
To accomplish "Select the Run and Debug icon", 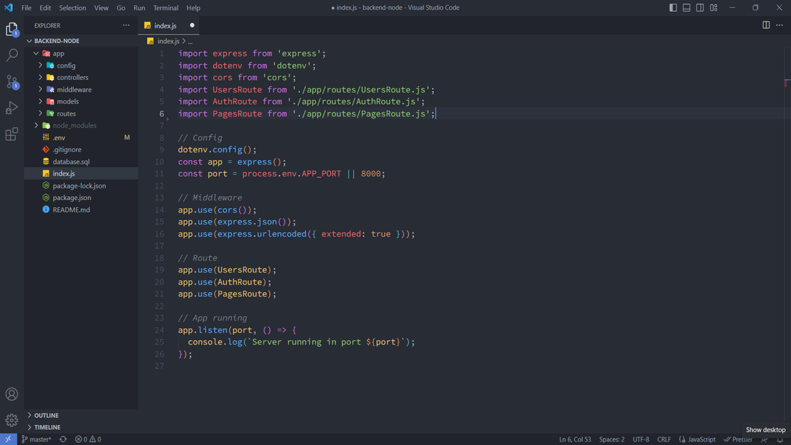I will (x=12, y=107).
